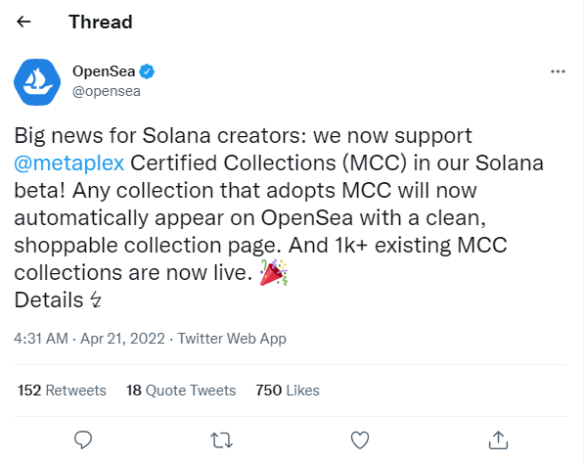Share the tweet using upload icon

[x=498, y=439]
